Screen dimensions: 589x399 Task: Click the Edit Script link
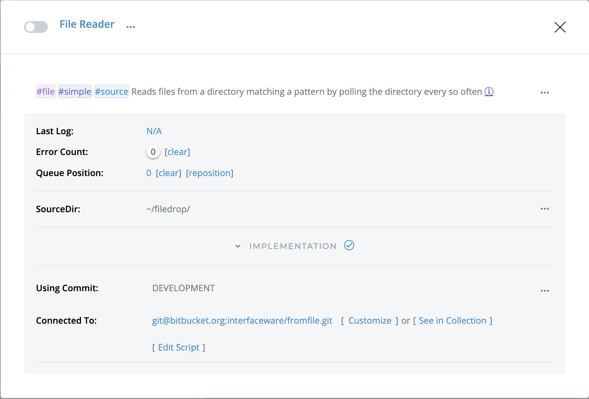click(179, 347)
